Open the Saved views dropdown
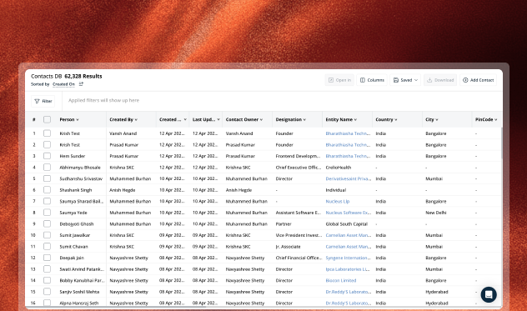Screen dimensions: 527x311 point(405,80)
